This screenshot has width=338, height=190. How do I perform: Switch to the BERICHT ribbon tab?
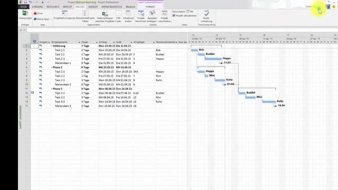[68, 7]
